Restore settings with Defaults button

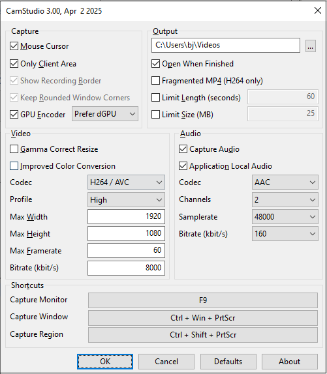pyautogui.click(x=228, y=362)
